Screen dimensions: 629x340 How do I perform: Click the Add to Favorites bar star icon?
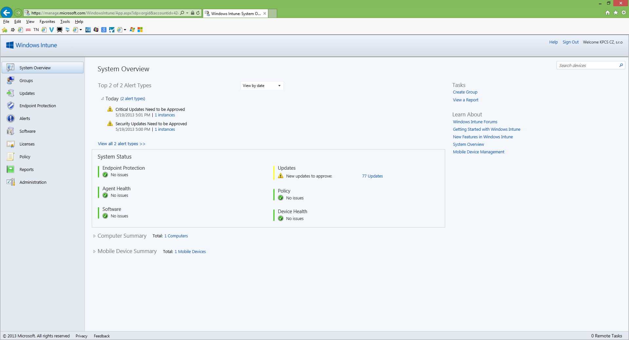coord(5,30)
